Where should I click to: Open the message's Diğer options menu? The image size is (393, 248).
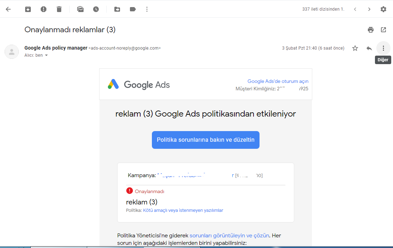tap(383, 48)
